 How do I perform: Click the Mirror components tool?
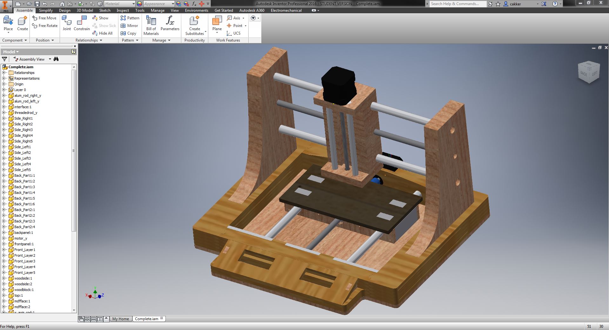pos(129,26)
